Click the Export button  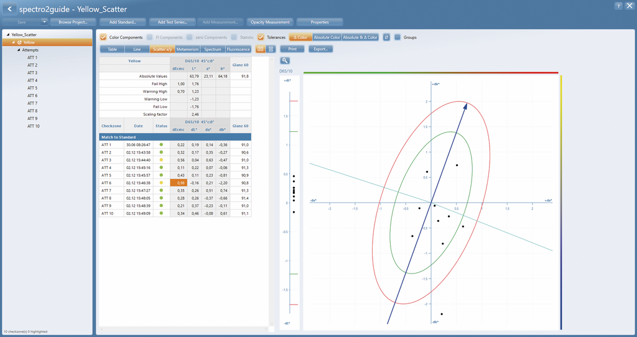(x=320, y=49)
